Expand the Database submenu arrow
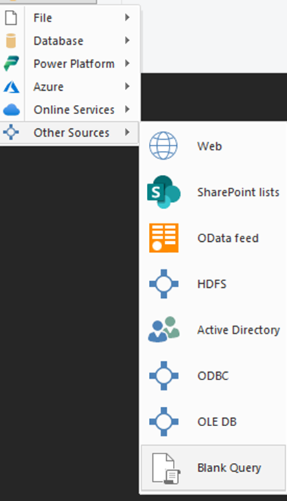 (x=127, y=40)
